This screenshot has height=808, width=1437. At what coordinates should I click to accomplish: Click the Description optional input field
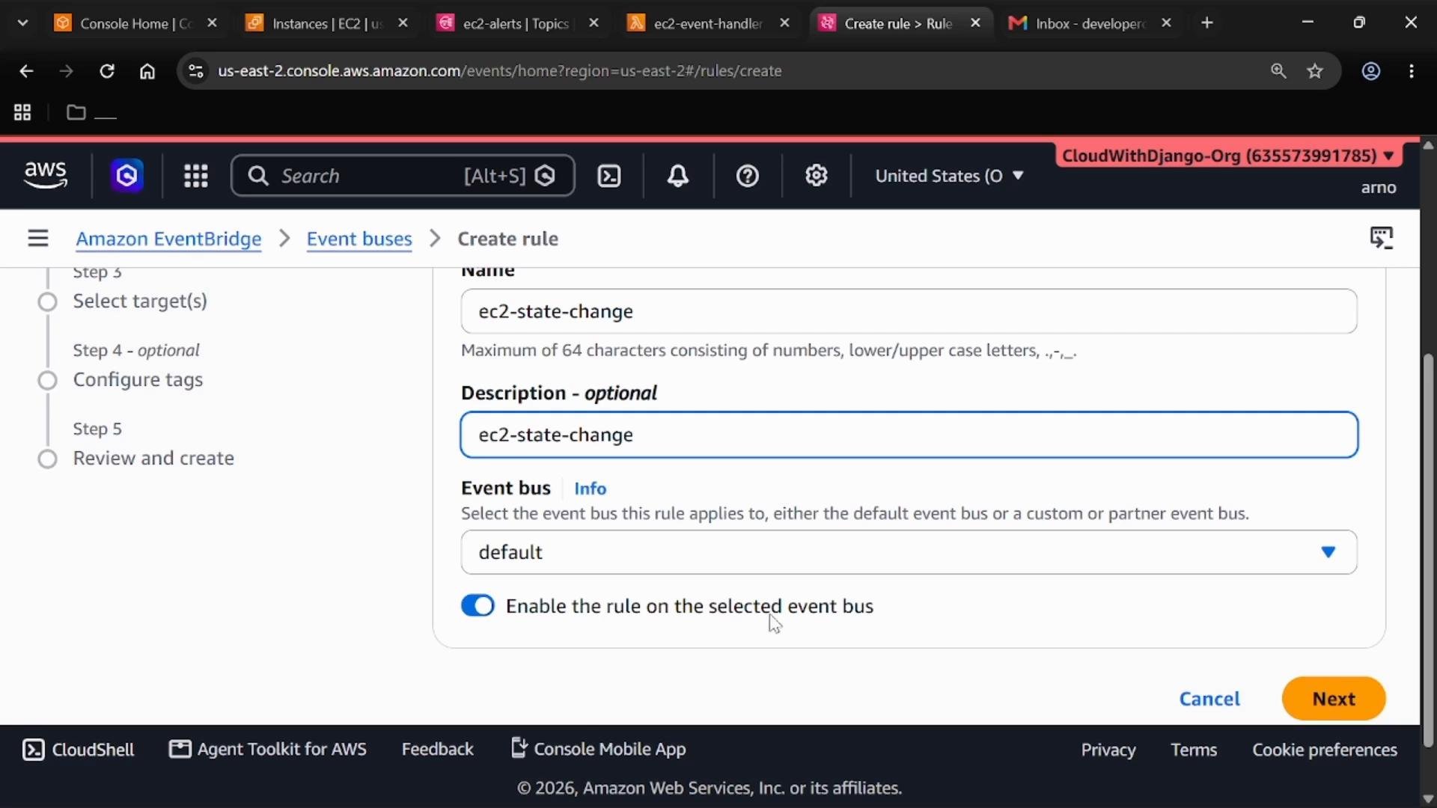point(909,435)
